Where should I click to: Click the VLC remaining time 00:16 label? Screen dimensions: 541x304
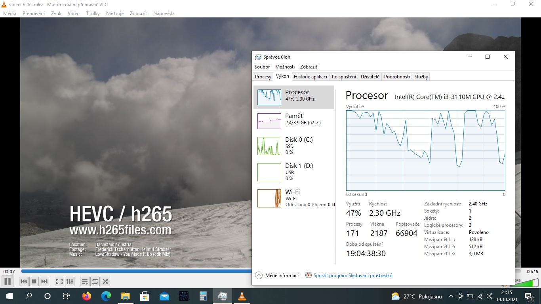(x=532, y=272)
